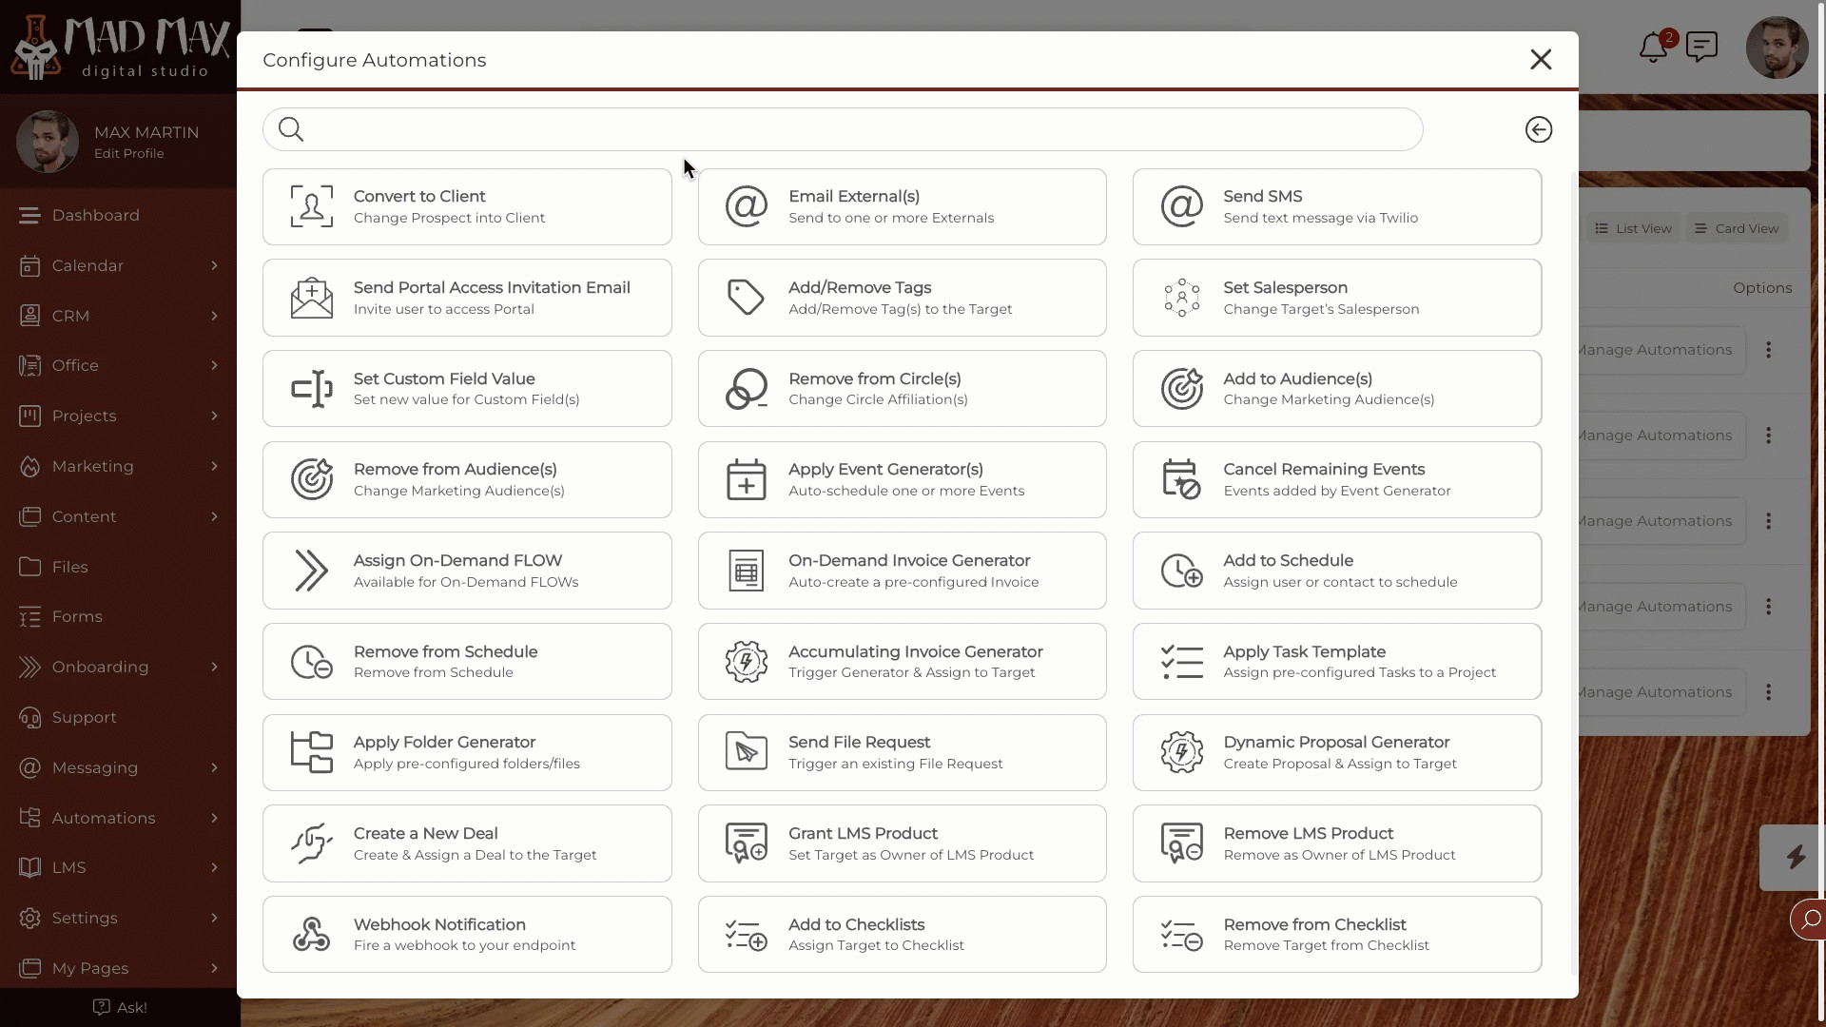Select the Assign On-Demand FLOW icon
The width and height of the screenshot is (1826, 1027).
coord(311,570)
